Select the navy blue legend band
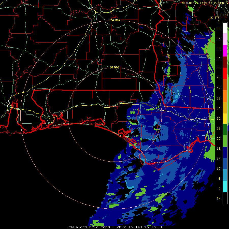Viewport: 229px width, 229px height. click(225, 152)
